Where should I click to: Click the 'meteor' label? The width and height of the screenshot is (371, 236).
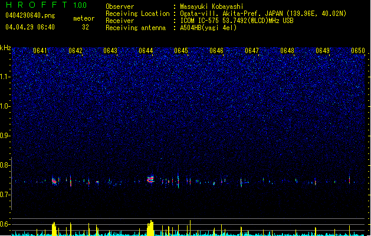coord(84,18)
